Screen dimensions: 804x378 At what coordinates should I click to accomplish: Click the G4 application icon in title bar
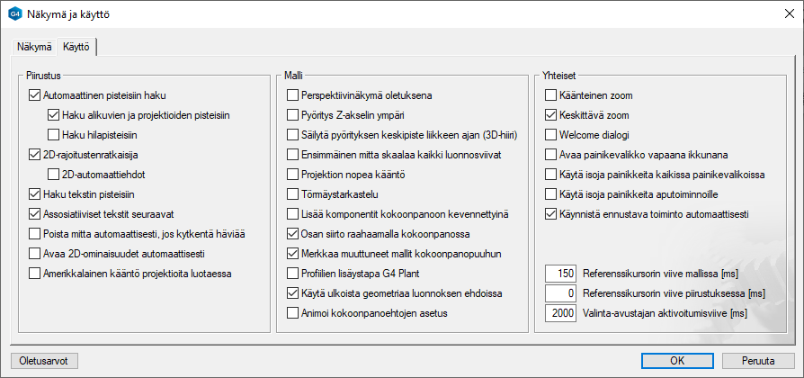pos(14,14)
